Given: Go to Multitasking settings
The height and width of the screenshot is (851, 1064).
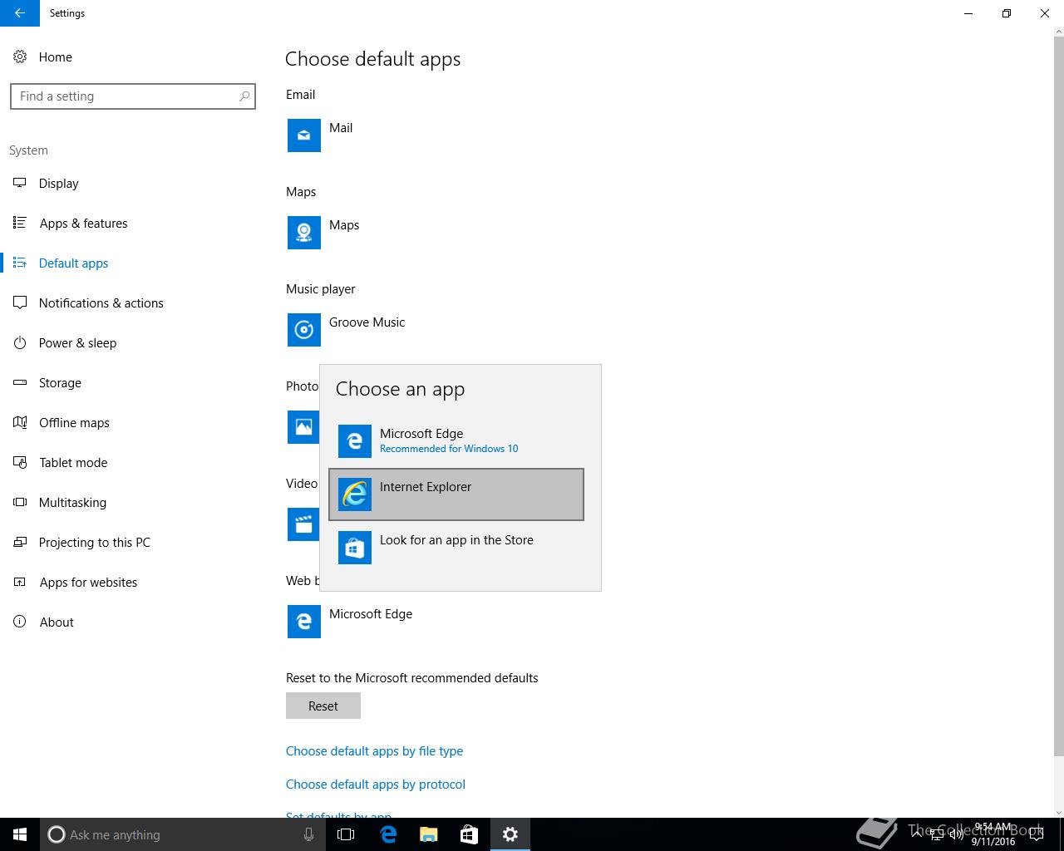Looking at the screenshot, I should coord(133,503).
